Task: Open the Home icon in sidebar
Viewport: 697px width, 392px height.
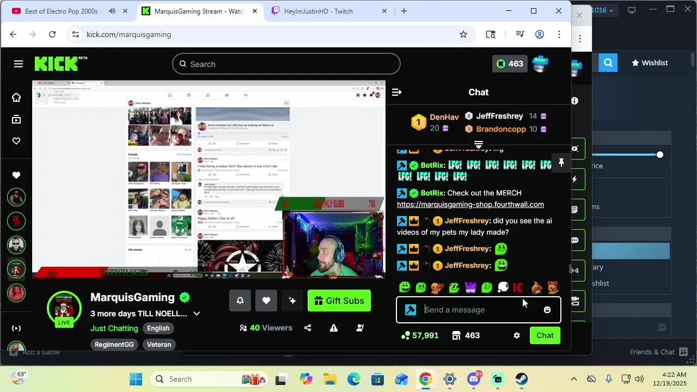Action: coord(16,97)
